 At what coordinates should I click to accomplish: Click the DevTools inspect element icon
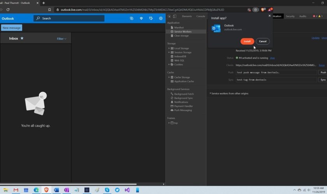pyautogui.click(x=169, y=16)
